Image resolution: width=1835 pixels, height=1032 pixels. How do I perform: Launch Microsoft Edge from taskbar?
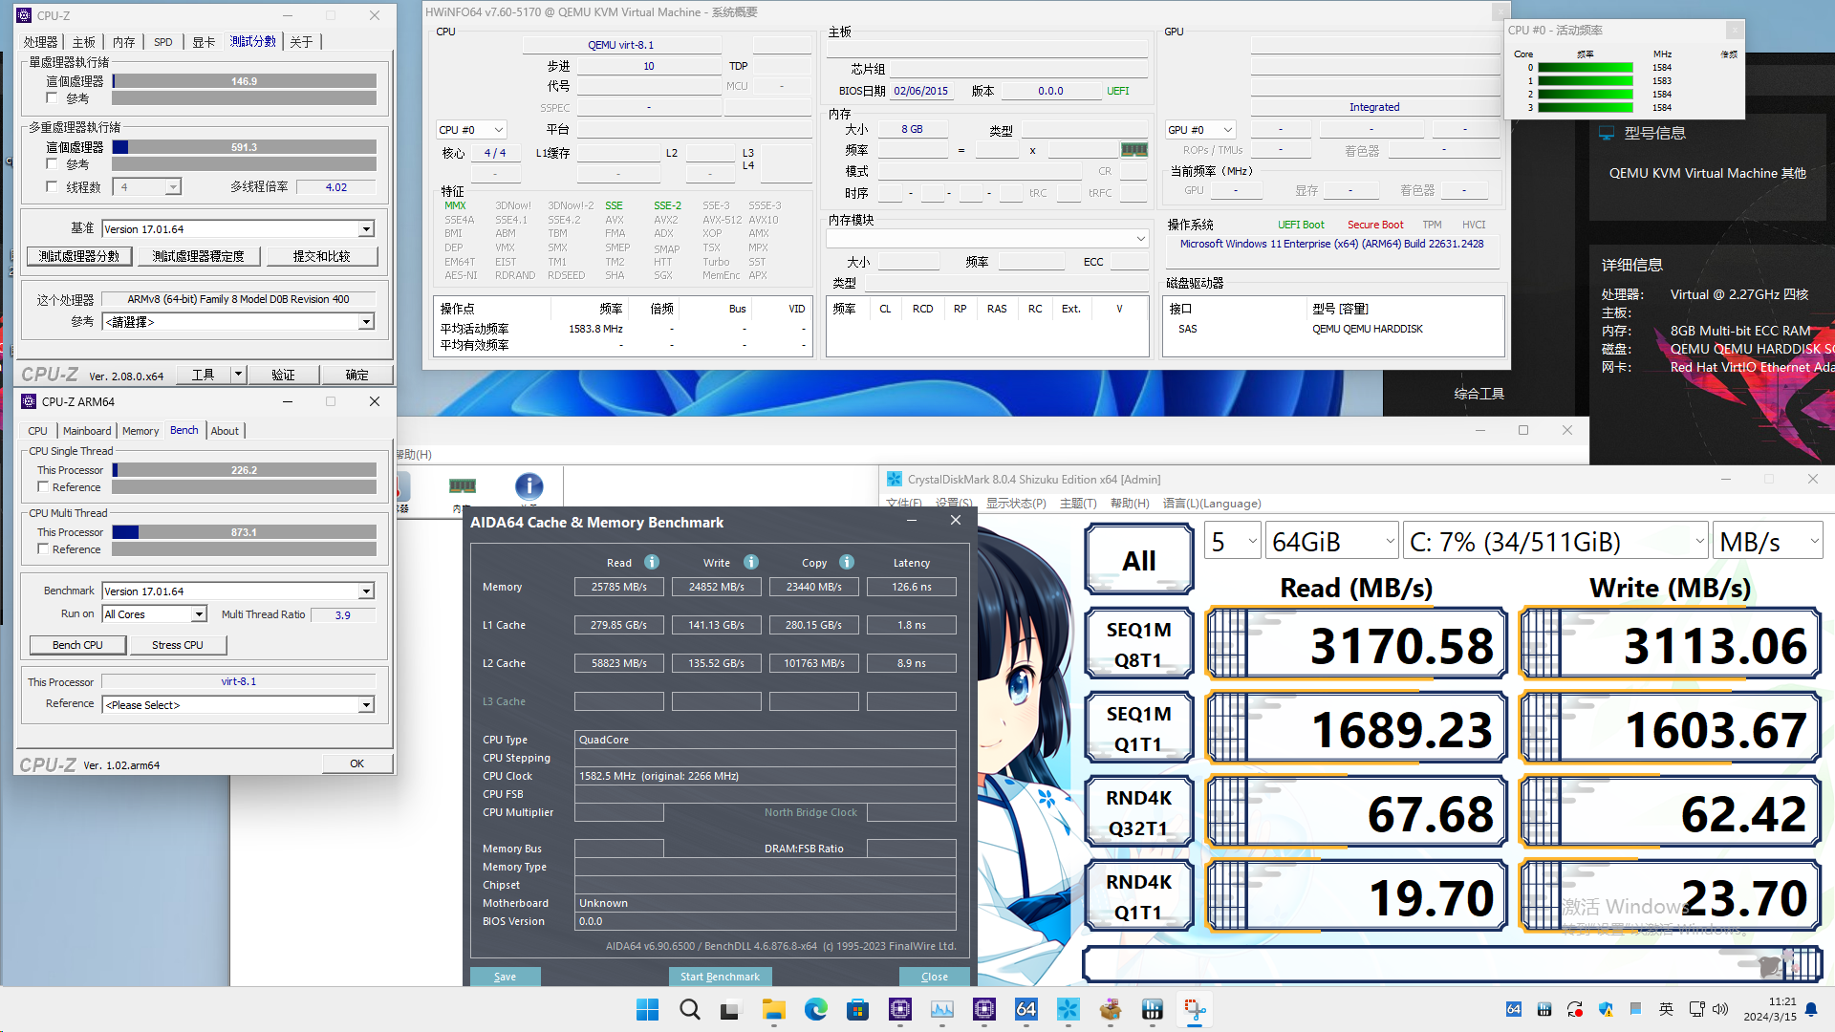point(815,1009)
